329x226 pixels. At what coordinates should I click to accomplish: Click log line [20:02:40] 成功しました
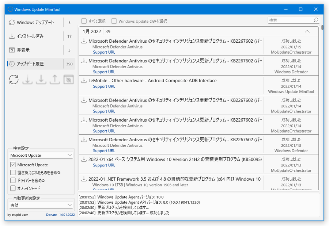tap(124, 213)
